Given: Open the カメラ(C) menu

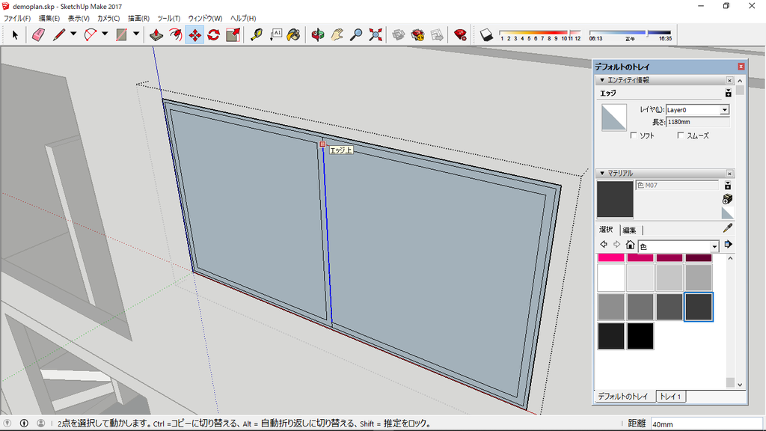Looking at the screenshot, I should click(108, 18).
